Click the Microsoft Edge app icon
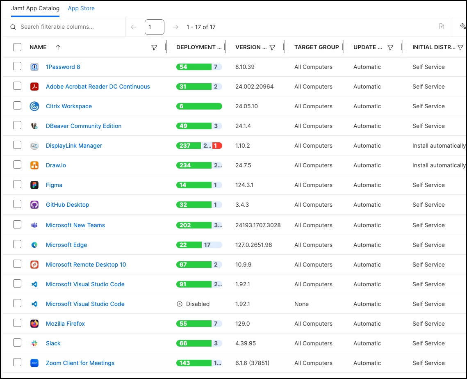Image resolution: width=467 pixels, height=379 pixels. (34, 244)
